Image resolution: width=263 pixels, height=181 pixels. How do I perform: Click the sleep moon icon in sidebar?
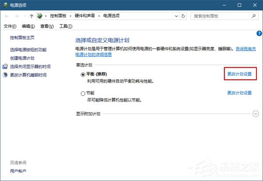5,75
